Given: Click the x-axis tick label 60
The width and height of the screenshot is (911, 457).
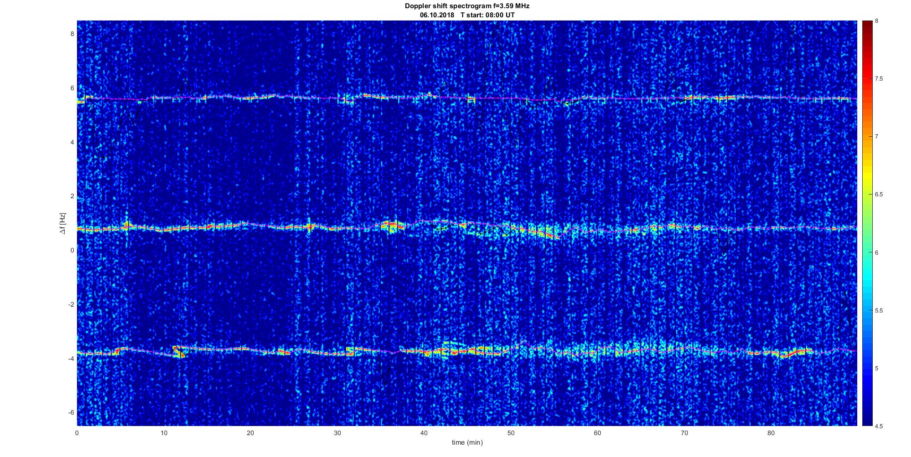Looking at the screenshot, I should pyautogui.click(x=598, y=433).
